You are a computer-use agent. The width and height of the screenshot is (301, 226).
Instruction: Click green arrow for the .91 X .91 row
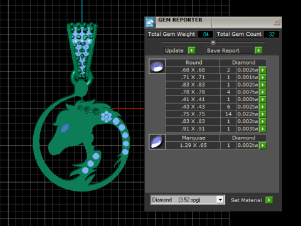263,129
